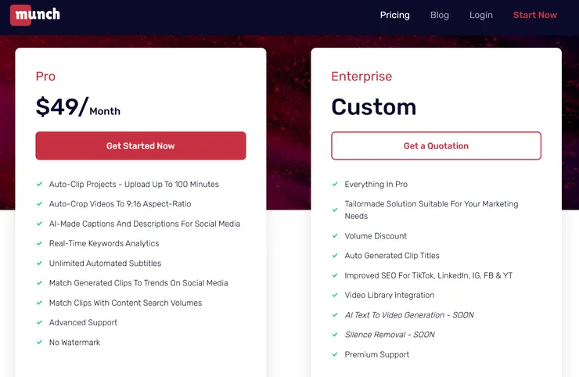Click the checkmark beside Auto-Clip Projects

[39, 185]
